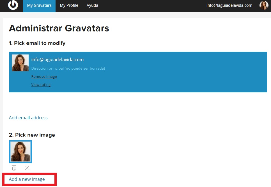Go to the My Profile menu item

pyautogui.click(x=69, y=5)
